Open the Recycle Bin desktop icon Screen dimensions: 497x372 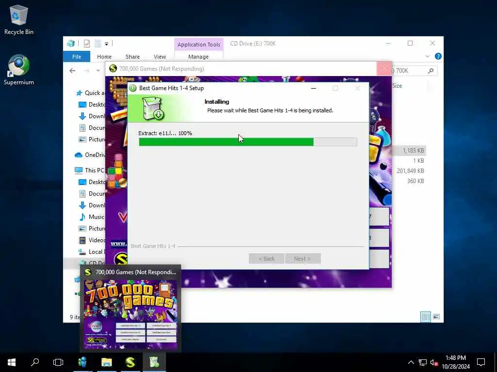coord(19,19)
